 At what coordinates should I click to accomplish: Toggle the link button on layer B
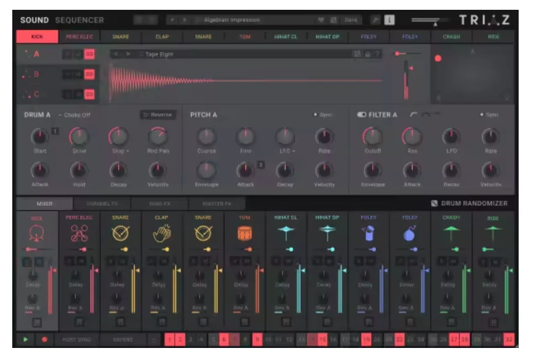coord(89,74)
